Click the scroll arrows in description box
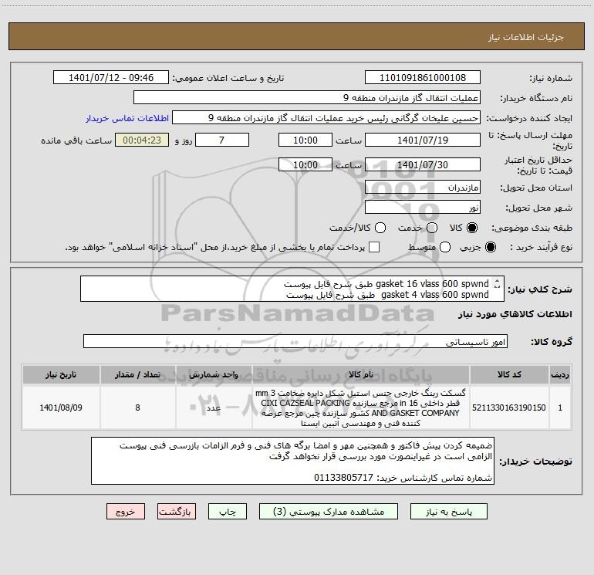 [498, 283]
